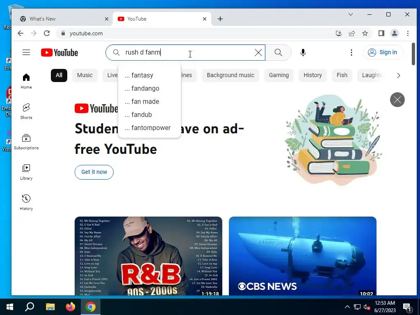Select the Music filter chip
The image size is (420, 315).
coord(84,75)
